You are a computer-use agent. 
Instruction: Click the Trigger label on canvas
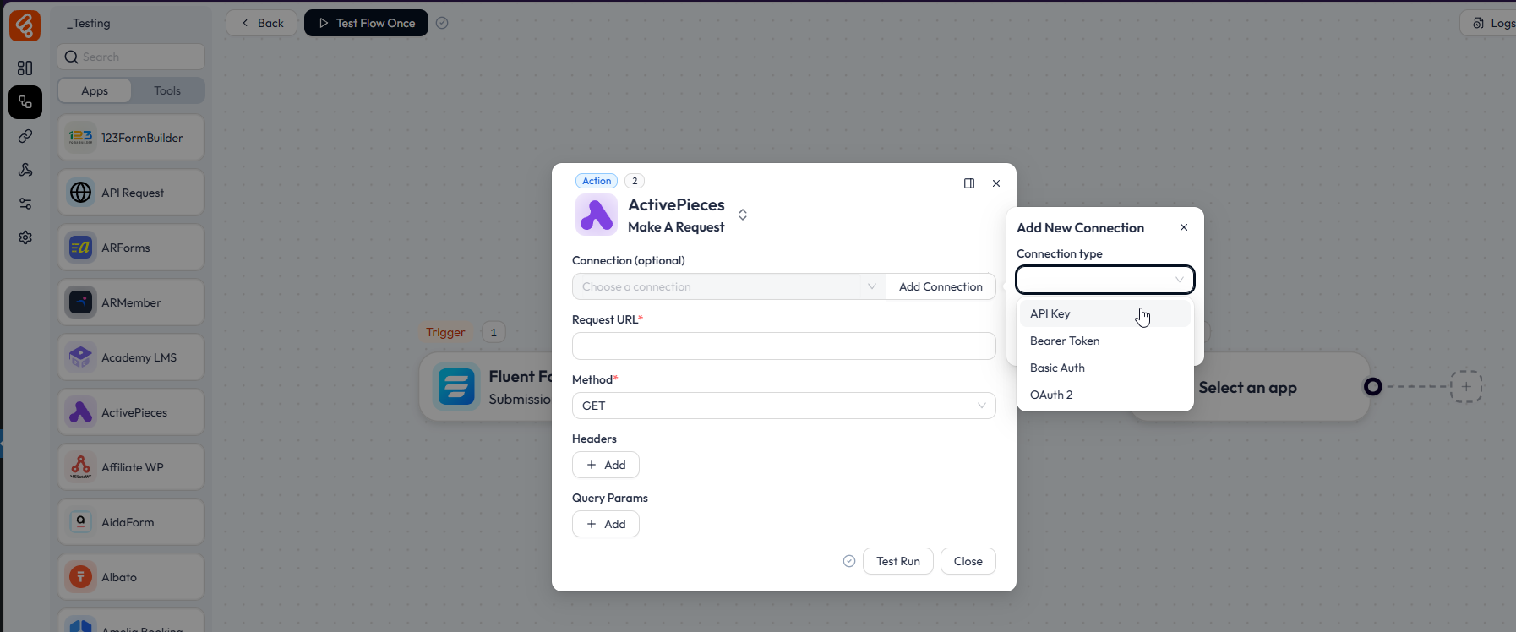click(x=445, y=332)
